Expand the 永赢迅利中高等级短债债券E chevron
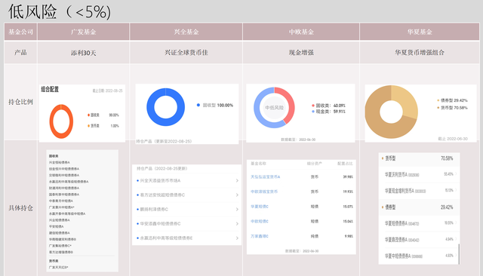 point(237,238)
